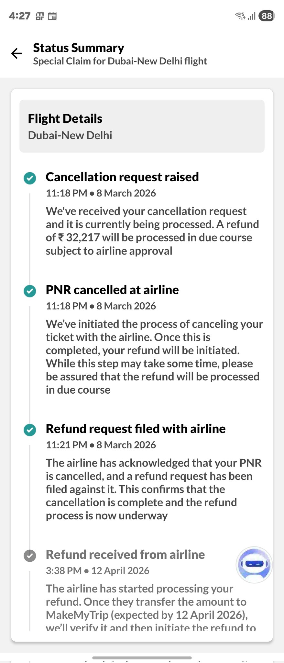Open the chatbot assistant icon
Viewport: 284px width, 663px height.
point(254,565)
